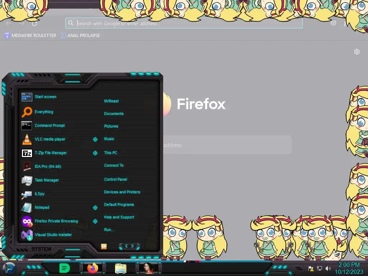Click the angle-bracket power button in start menu
Image resolution: width=368 pixels, height=276 pixels.
(x=129, y=246)
